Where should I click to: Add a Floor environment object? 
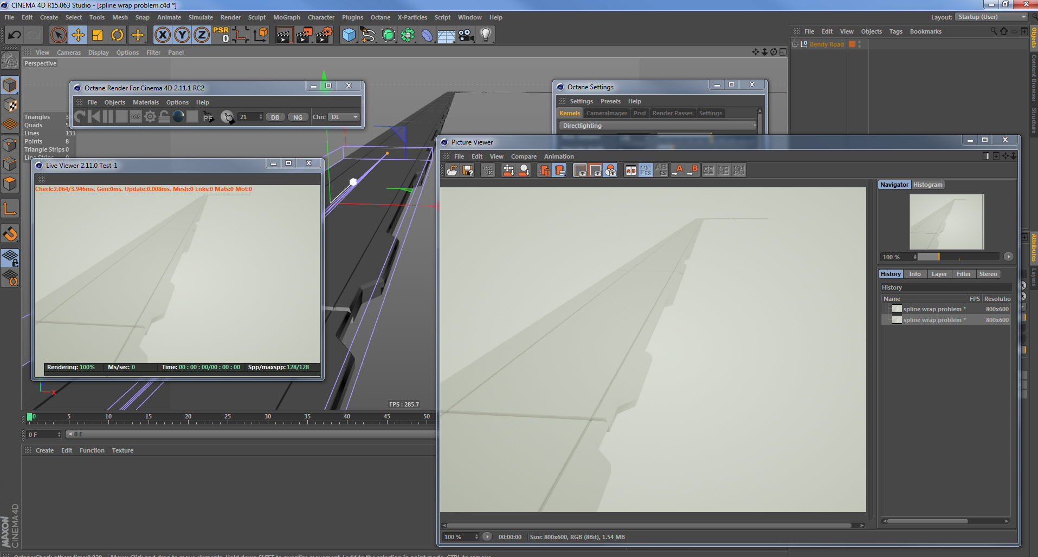[x=447, y=35]
